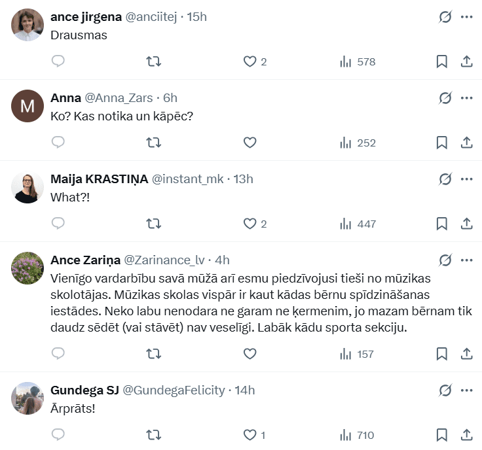Expand more options for Ance Zariņa's tweet

[x=467, y=260]
